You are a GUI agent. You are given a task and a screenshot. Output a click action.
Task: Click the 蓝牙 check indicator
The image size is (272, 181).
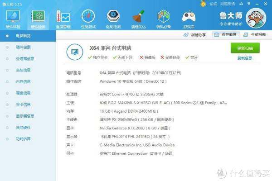(x=191, y=57)
